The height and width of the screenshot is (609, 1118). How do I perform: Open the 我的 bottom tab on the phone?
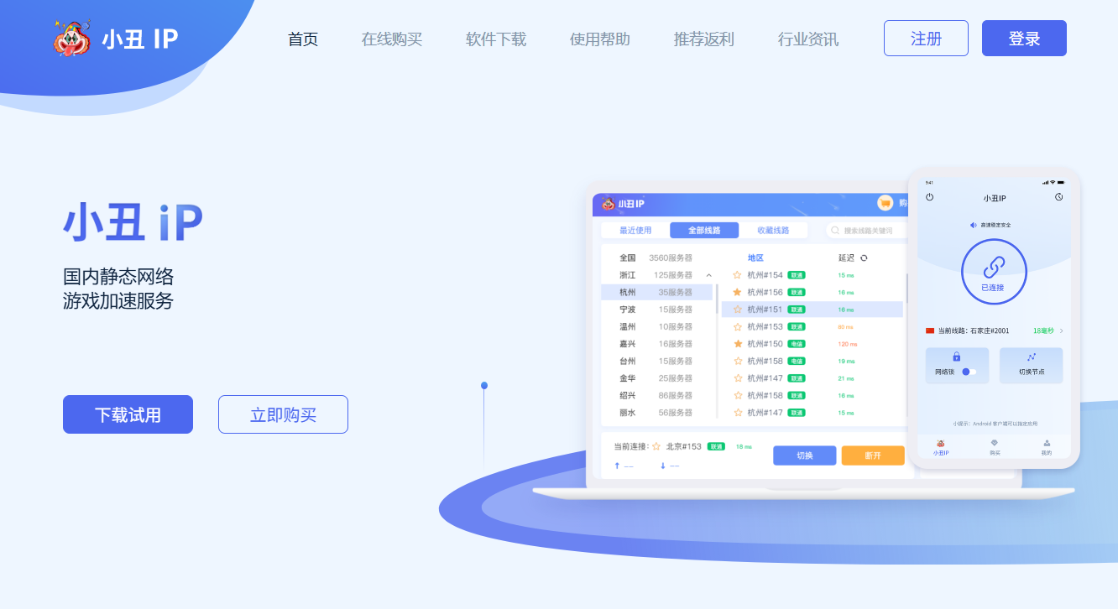pyautogui.click(x=1047, y=447)
